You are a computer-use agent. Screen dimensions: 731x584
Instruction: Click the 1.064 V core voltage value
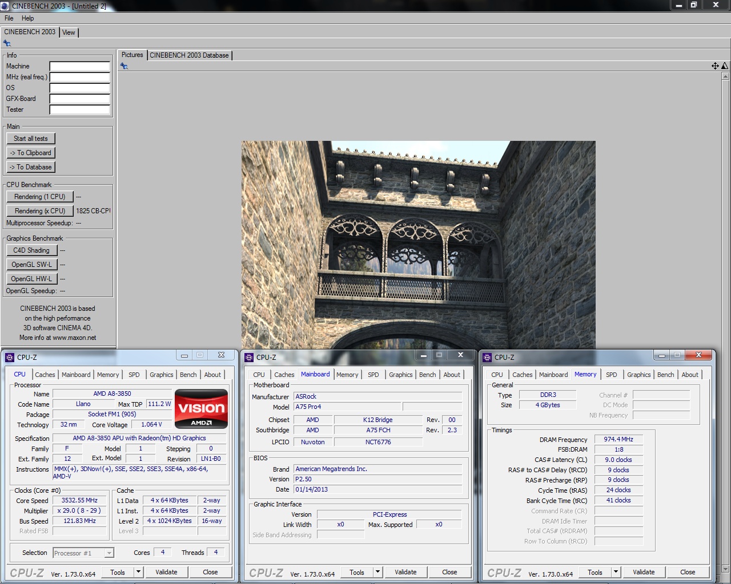point(151,424)
